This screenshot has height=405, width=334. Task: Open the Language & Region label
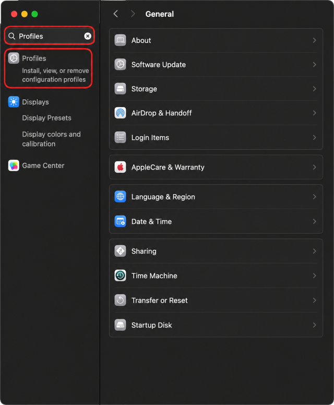click(163, 197)
